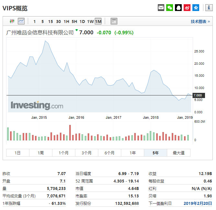Switch range to 6个月
The image size is (216, 210).
coord(110,153)
